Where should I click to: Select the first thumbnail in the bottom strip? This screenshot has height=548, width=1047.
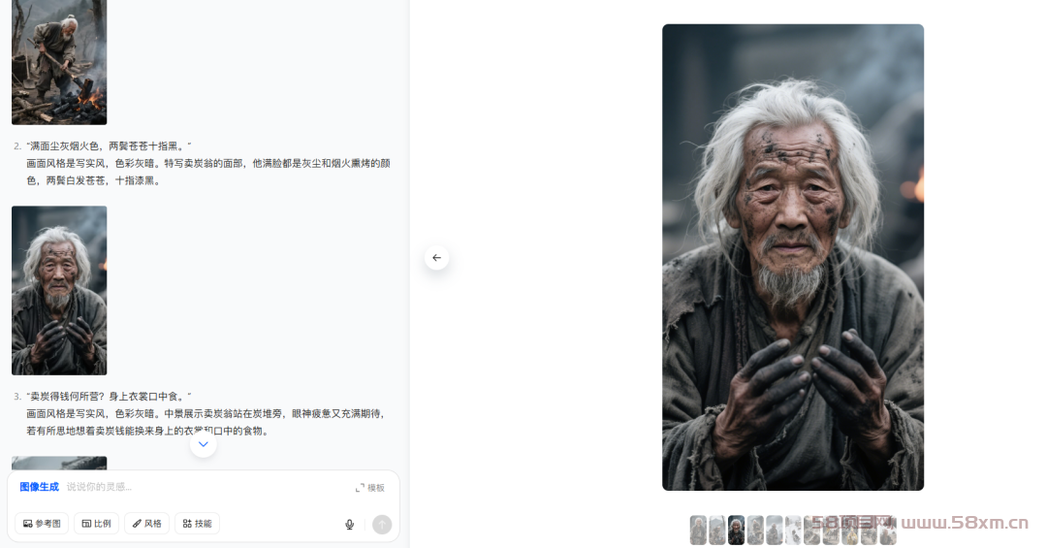pyautogui.click(x=698, y=531)
